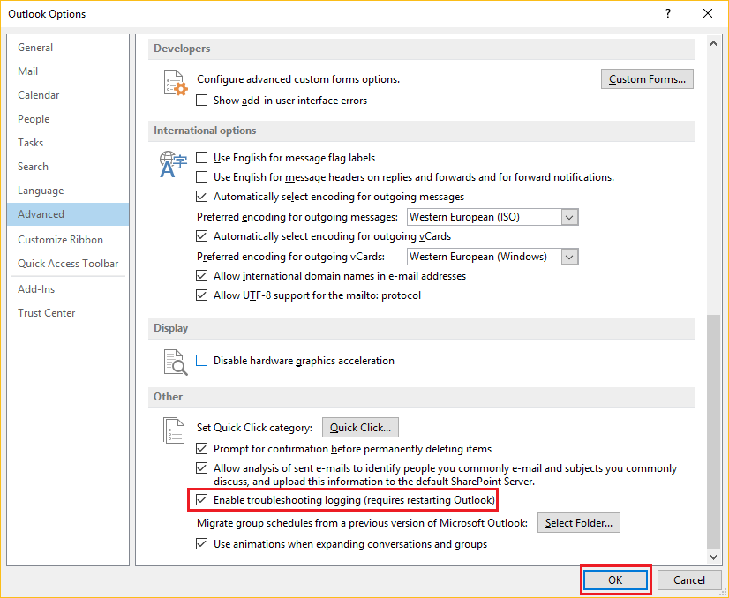This screenshot has height=598, width=729.
Task: Uncheck Use animations when expanding conversations
Action: 201,544
